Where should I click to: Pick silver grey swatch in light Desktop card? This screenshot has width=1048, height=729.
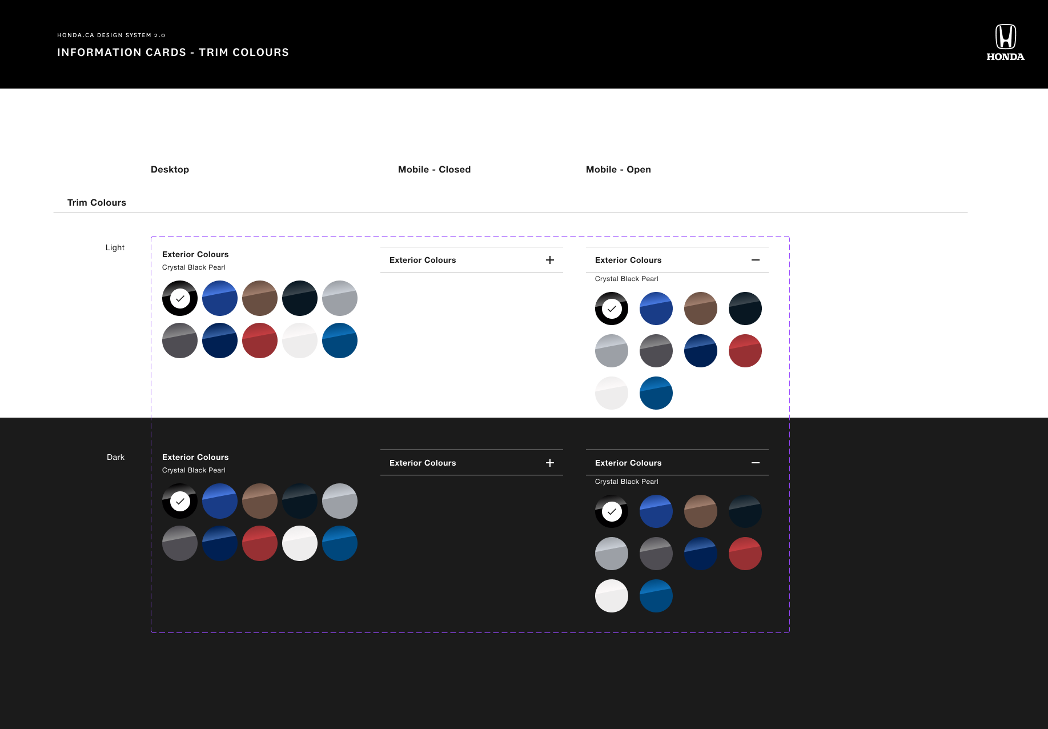[x=340, y=298]
